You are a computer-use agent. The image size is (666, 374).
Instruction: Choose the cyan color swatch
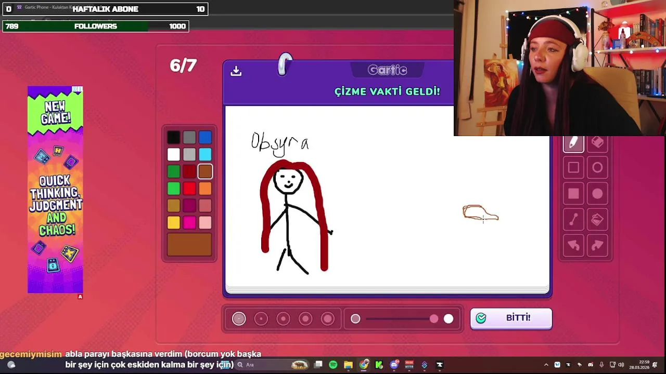[x=205, y=154]
